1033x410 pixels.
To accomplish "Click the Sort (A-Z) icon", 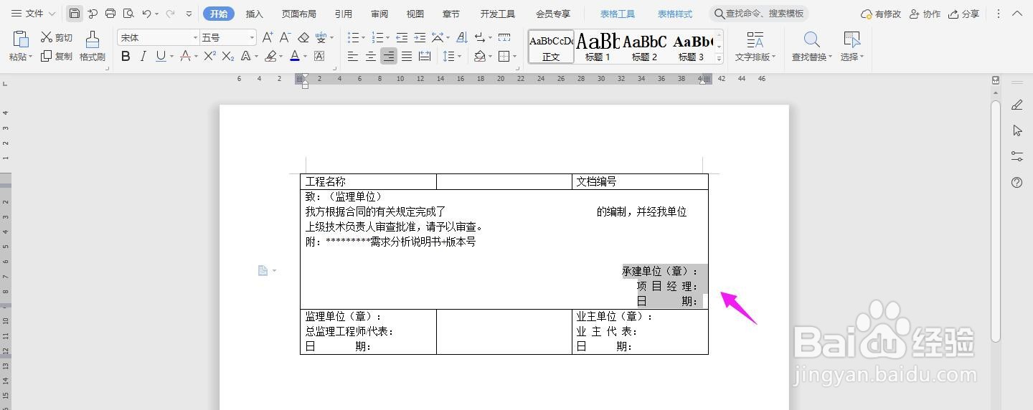I will pyautogui.click(x=462, y=37).
